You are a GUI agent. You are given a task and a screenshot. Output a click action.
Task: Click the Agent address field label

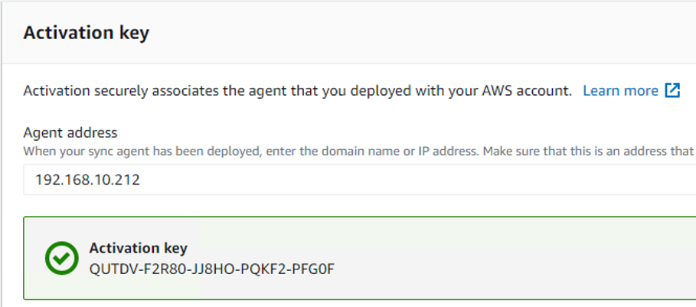pos(70,132)
